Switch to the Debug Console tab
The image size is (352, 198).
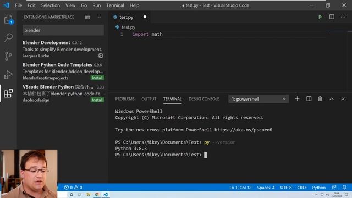204,99
